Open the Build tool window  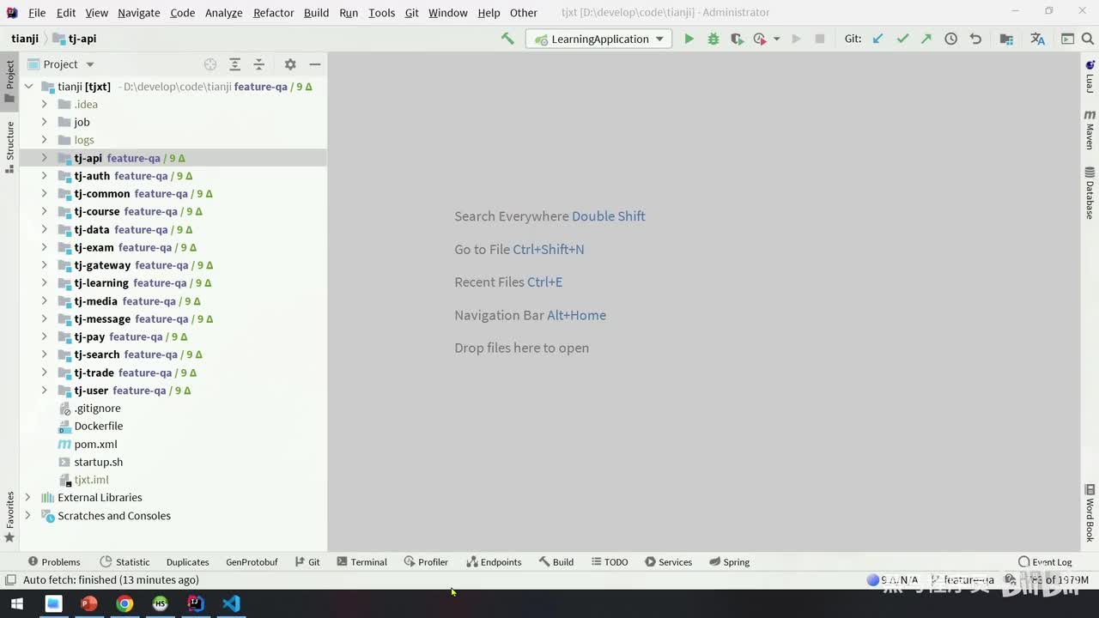(556, 562)
